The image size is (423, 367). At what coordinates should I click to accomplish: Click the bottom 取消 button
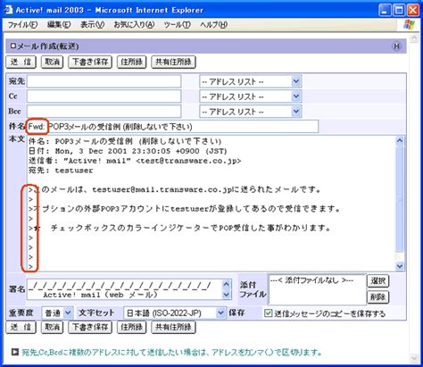(52, 327)
